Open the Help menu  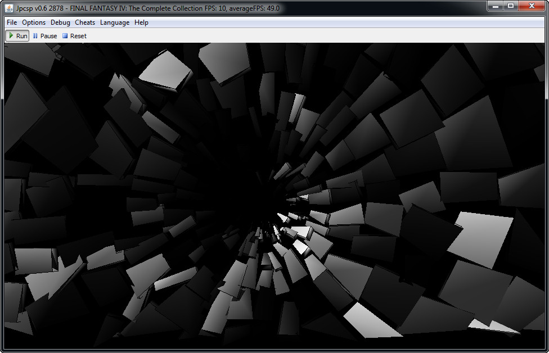point(141,22)
